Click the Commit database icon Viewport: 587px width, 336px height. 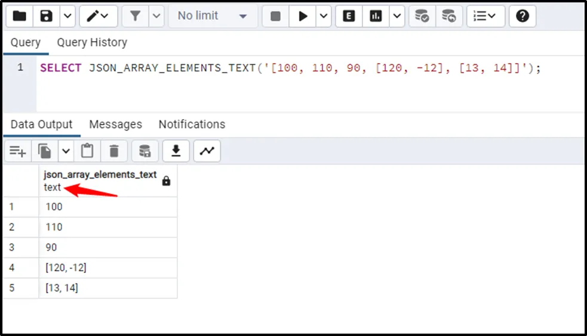coord(422,16)
